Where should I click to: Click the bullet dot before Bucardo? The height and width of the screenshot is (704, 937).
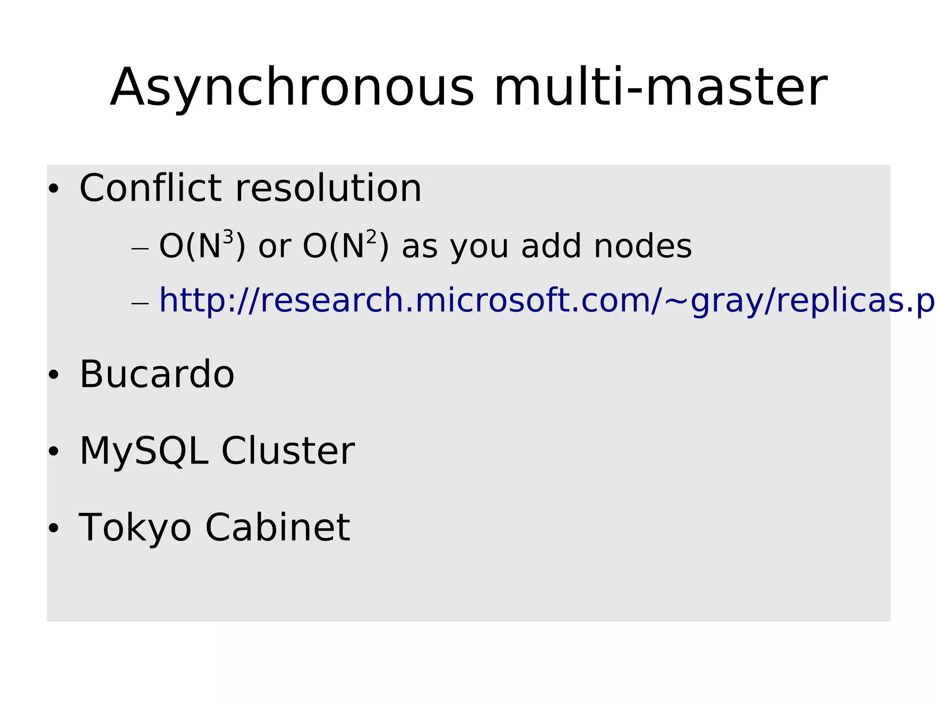54,375
